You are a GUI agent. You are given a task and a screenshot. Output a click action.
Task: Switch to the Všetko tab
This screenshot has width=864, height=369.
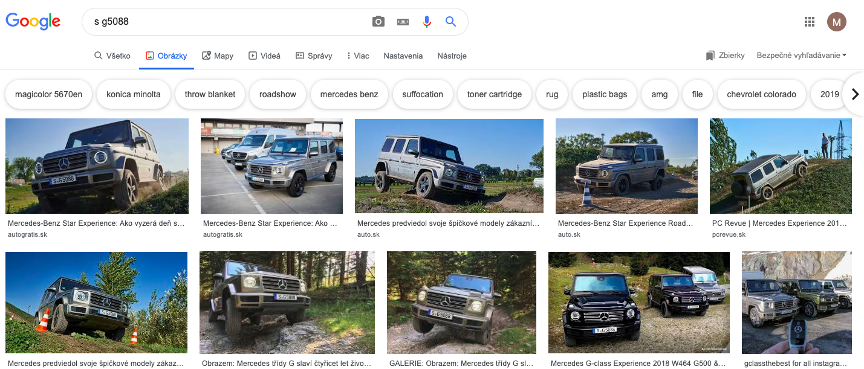click(112, 56)
